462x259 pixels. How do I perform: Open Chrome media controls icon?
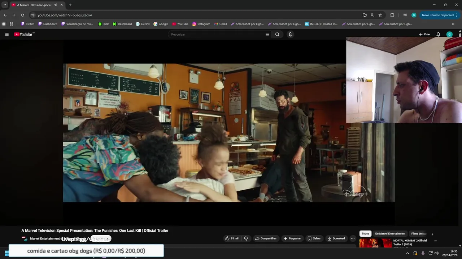pyautogui.click(x=405, y=15)
